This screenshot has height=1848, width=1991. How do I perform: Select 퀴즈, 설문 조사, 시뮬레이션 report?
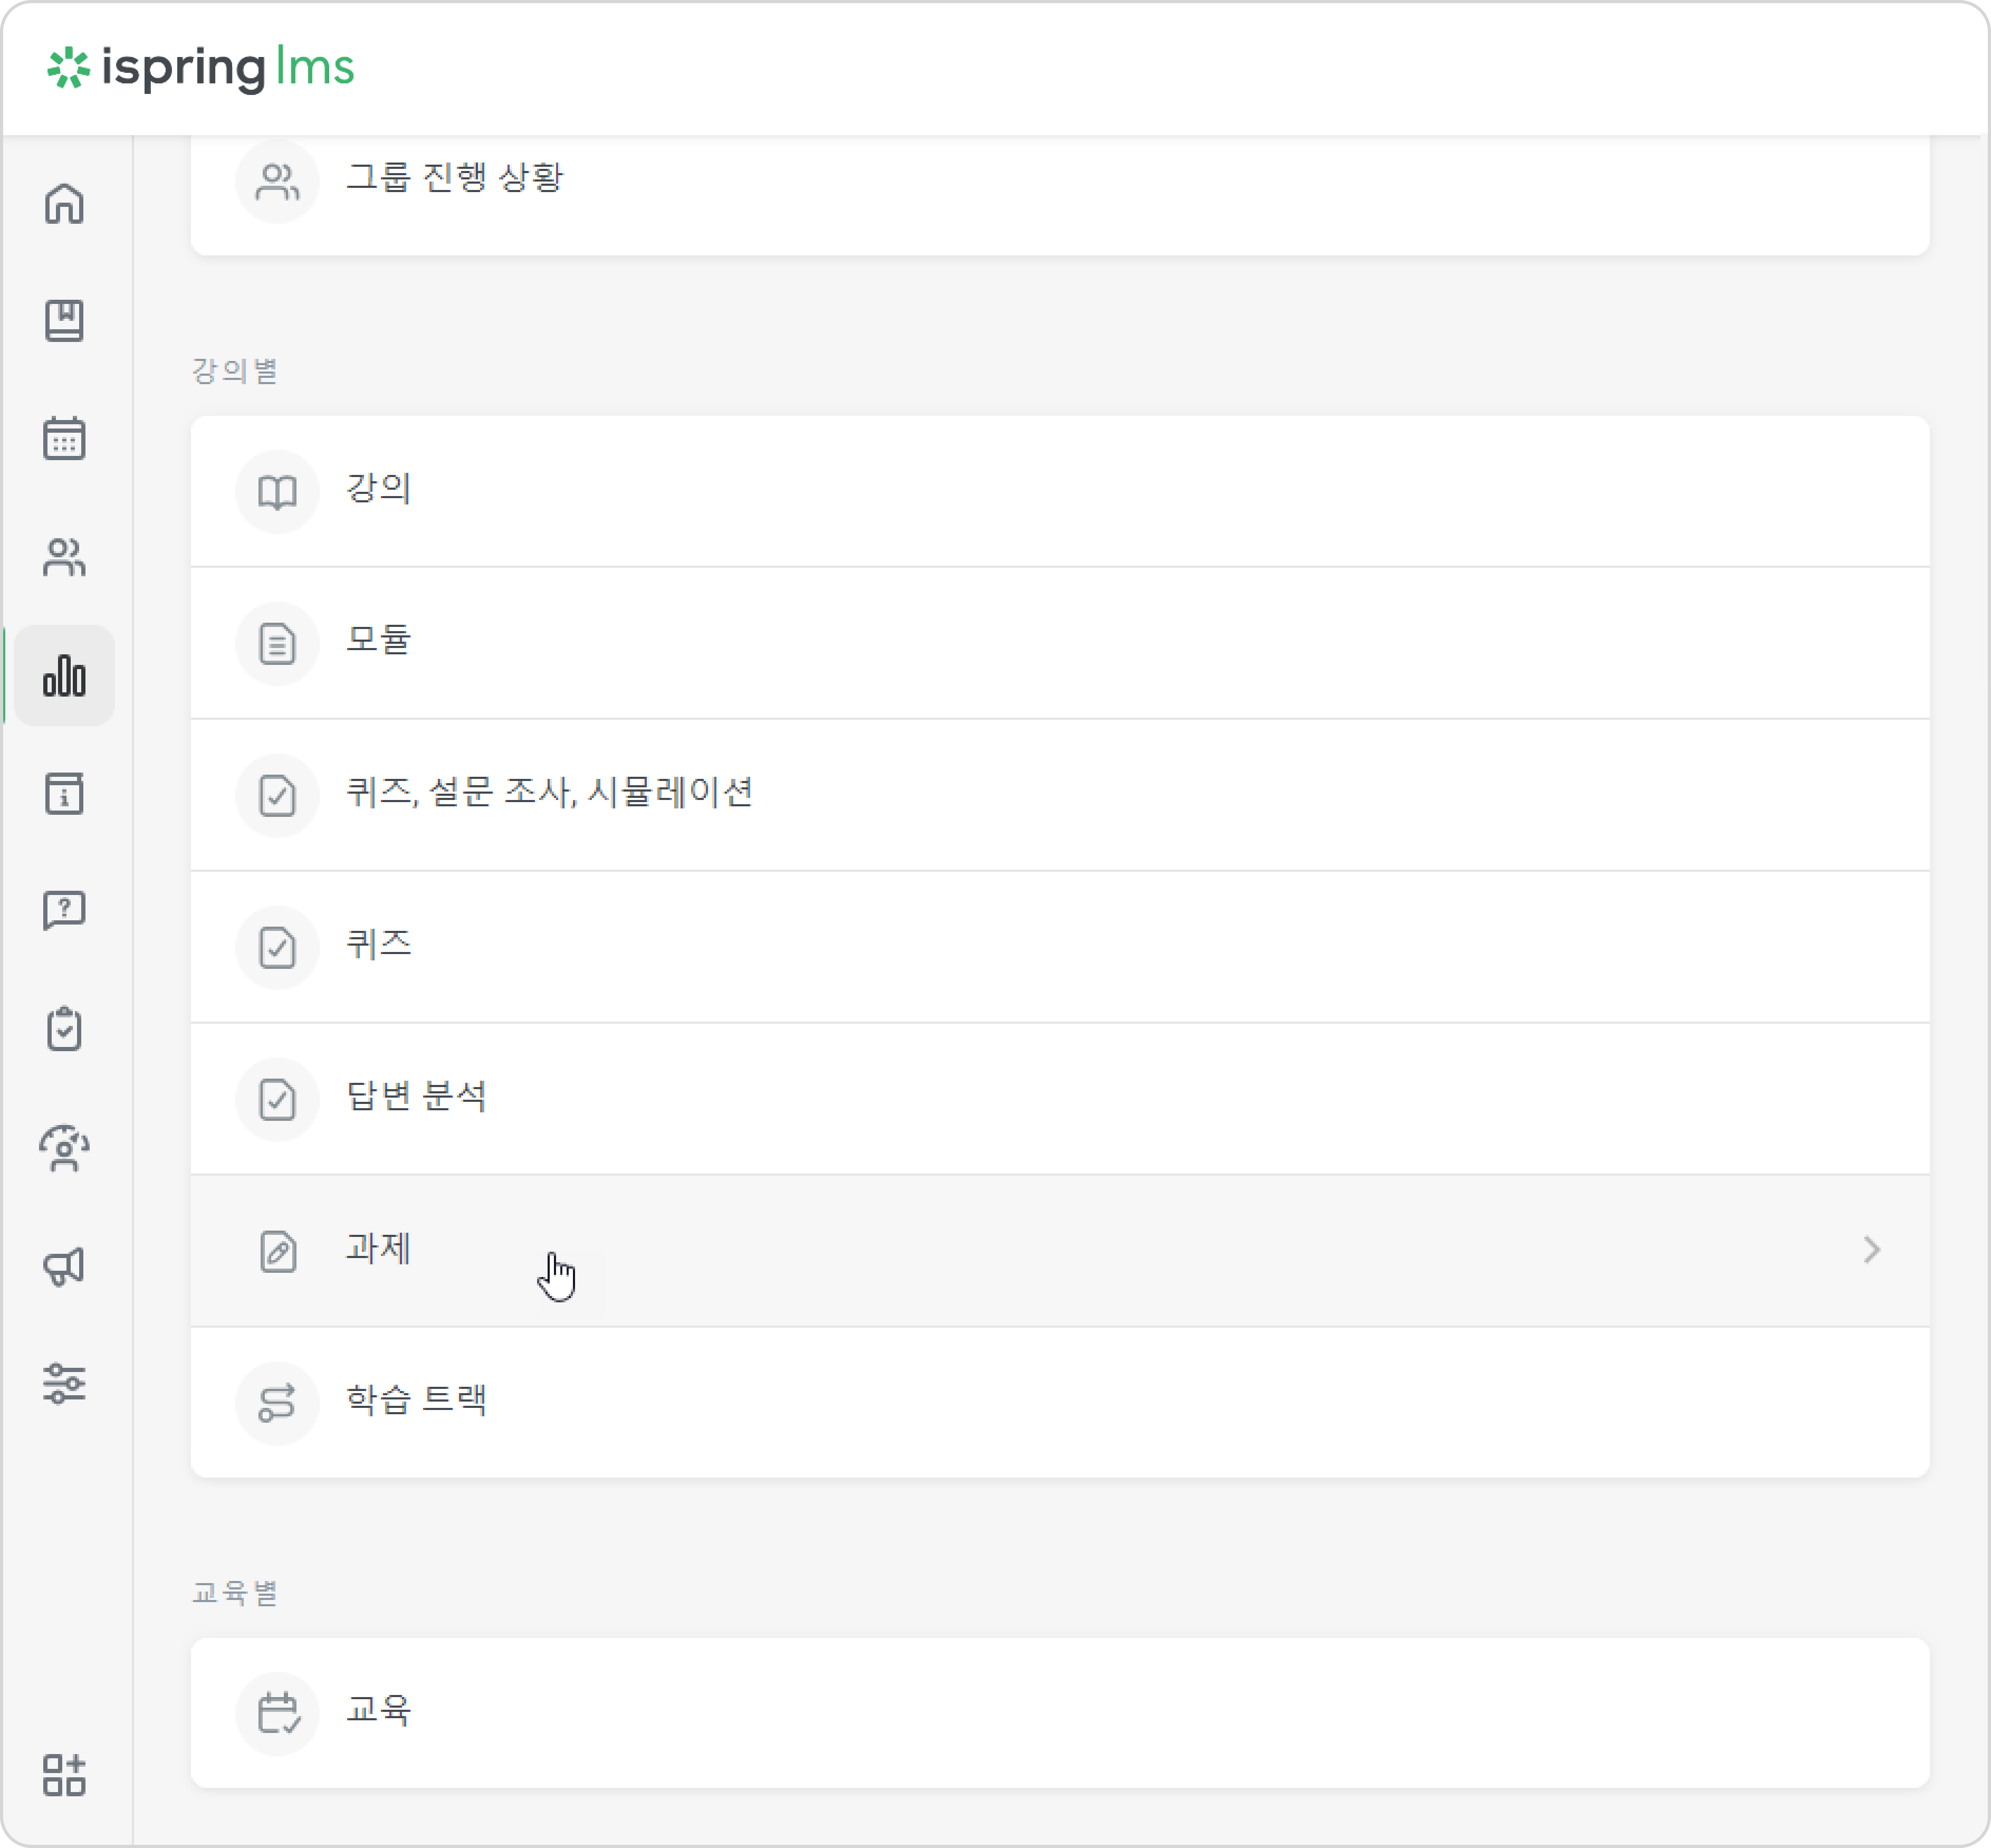1059,795
